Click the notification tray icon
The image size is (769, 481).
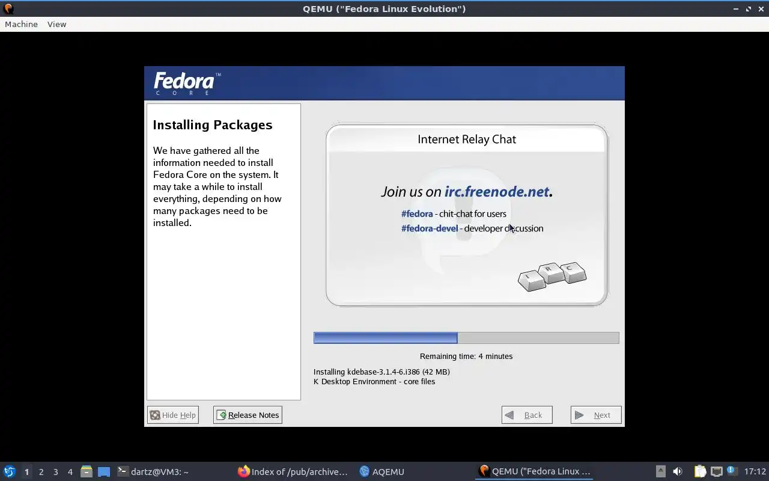tap(731, 471)
